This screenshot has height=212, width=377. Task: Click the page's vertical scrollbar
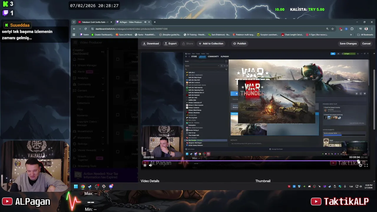click(374, 100)
